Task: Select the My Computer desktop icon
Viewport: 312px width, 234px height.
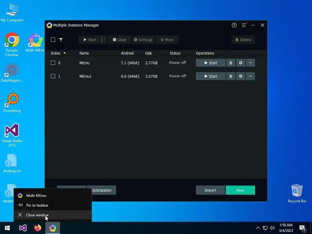Action: (x=12, y=13)
